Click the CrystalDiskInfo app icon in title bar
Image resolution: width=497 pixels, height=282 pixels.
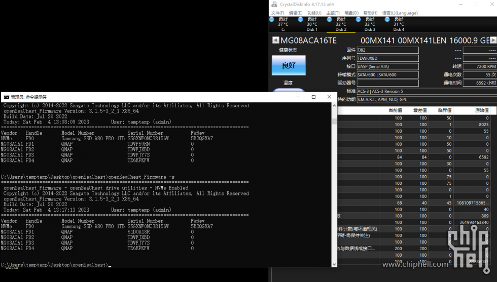click(x=274, y=4)
